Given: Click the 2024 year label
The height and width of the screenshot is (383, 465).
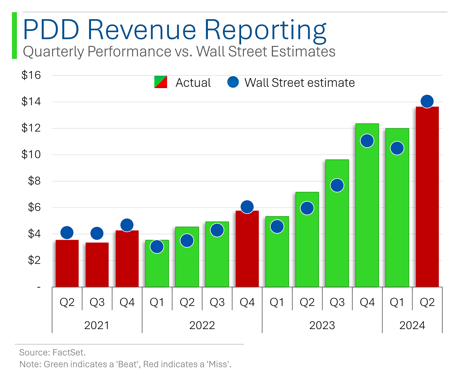Looking at the screenshot, I should (412, 326).
